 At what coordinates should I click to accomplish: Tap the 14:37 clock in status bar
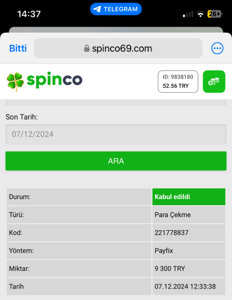[29, 14]
